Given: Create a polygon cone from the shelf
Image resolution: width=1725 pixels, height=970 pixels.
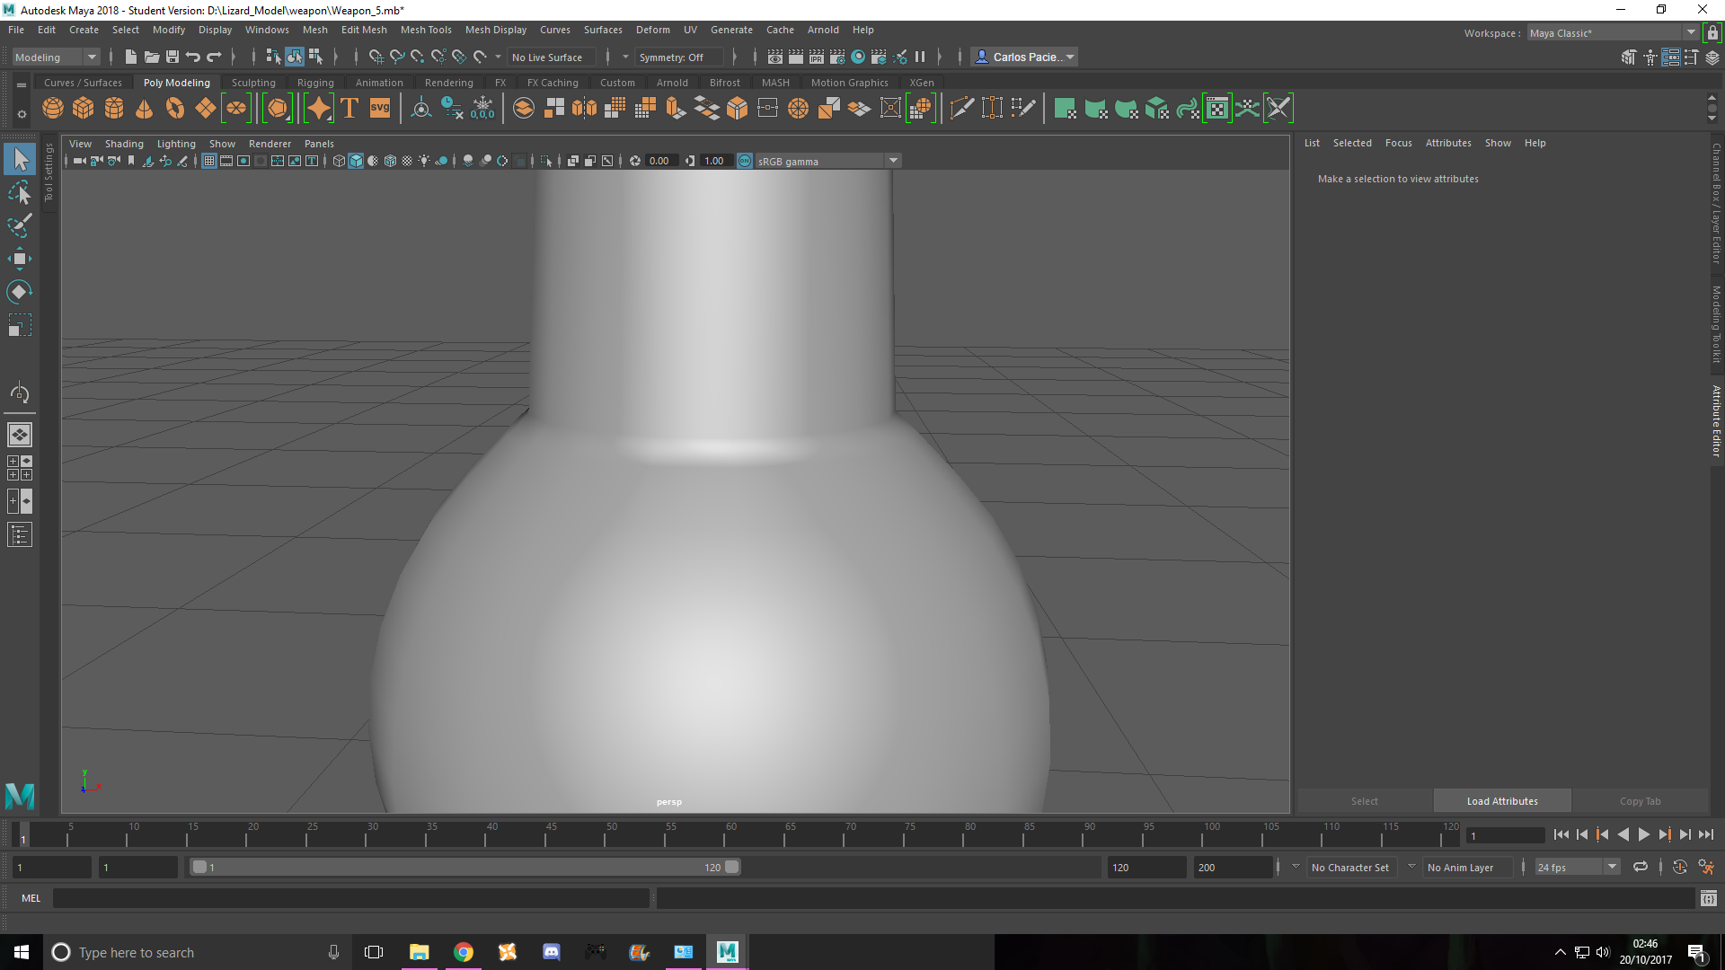Looking at the screenshot, I should tap(144, 108).
